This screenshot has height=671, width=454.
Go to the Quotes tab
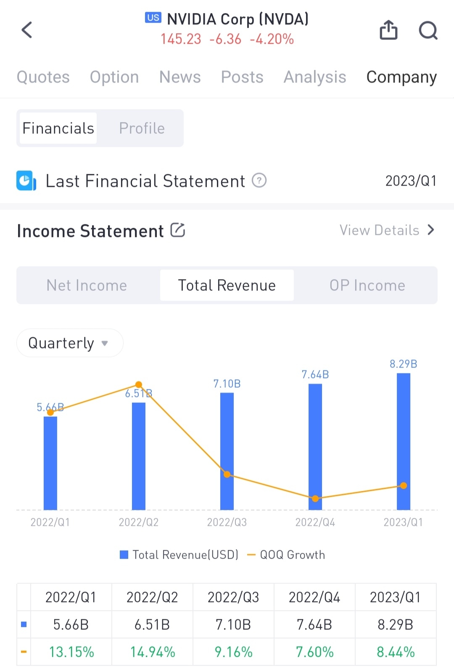[43, 77]
